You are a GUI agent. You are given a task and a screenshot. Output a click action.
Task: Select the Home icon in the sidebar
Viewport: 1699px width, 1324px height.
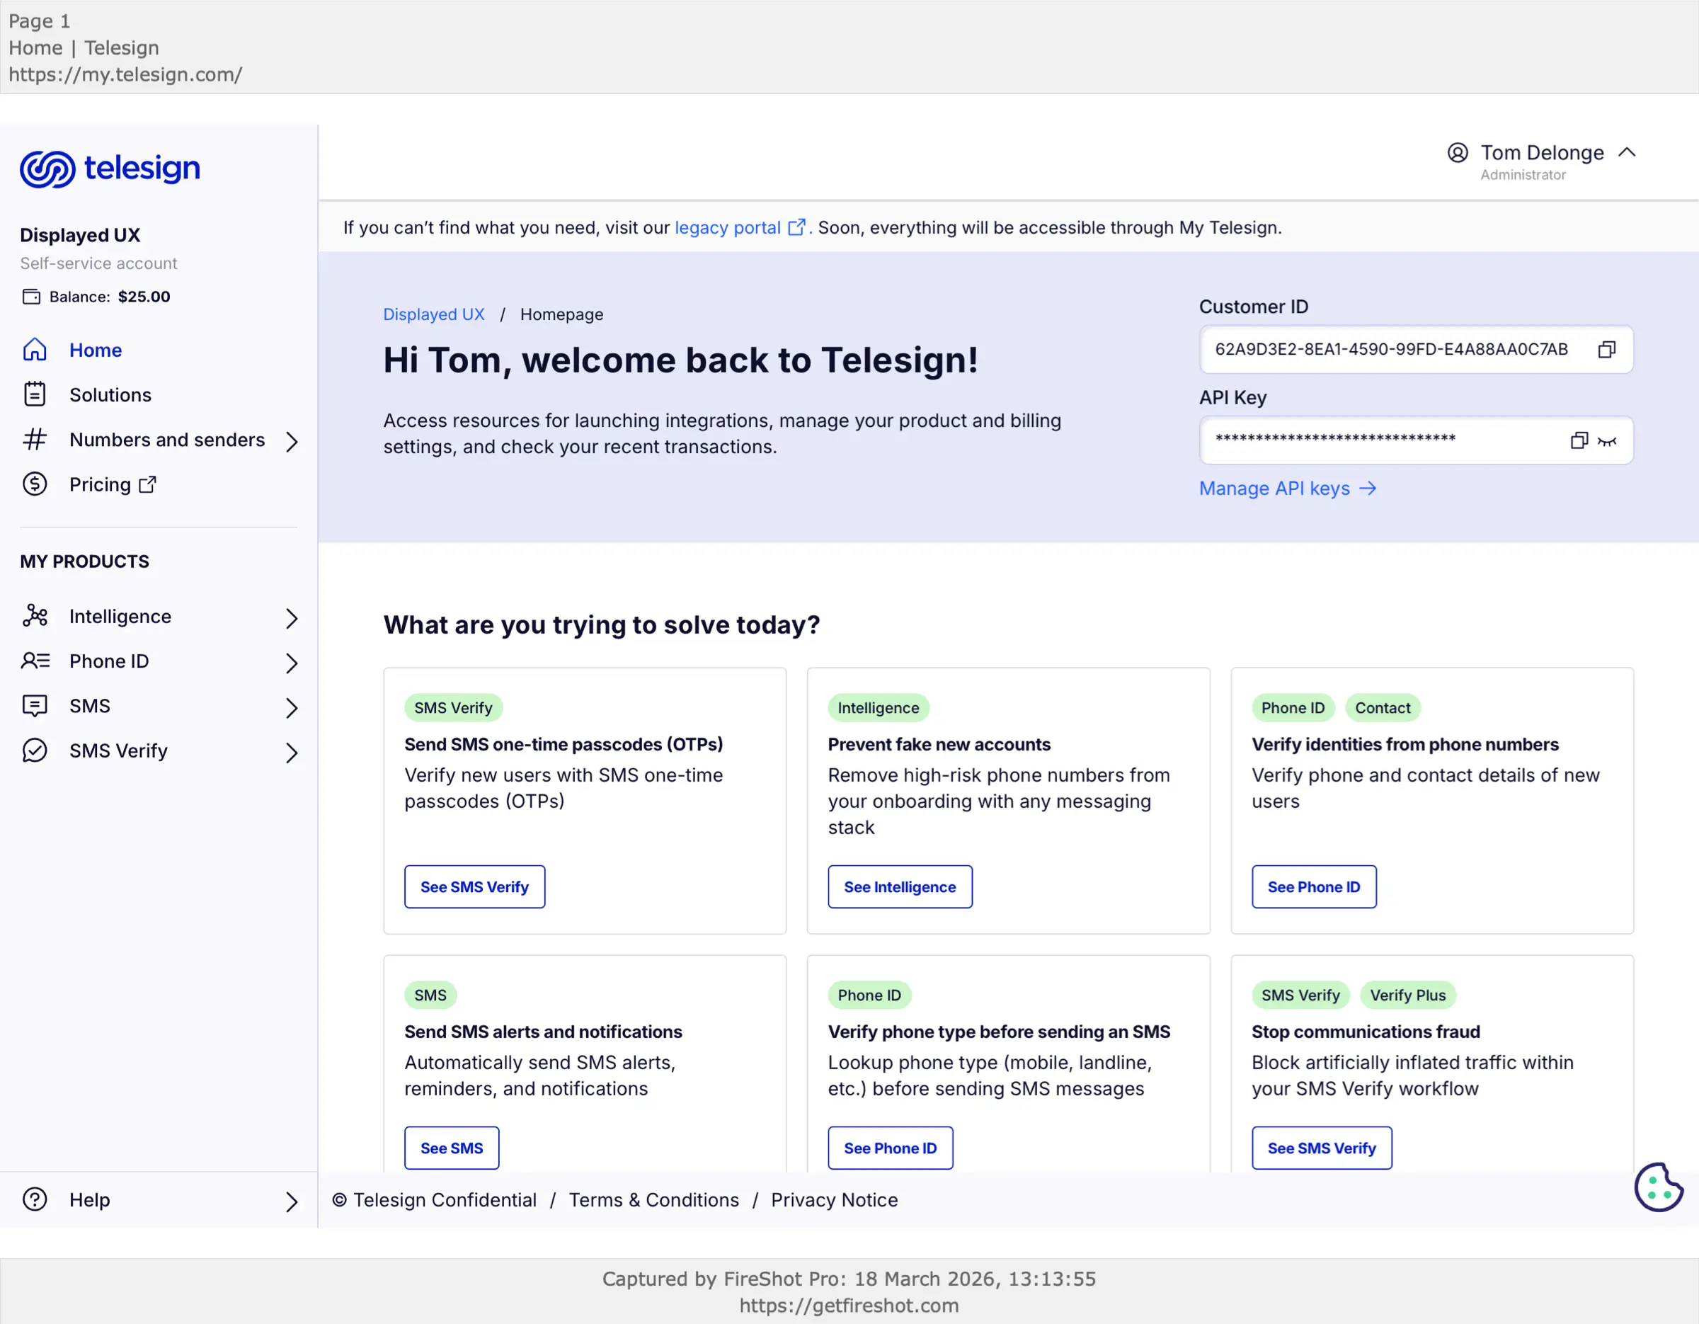[x=35, y=349]
